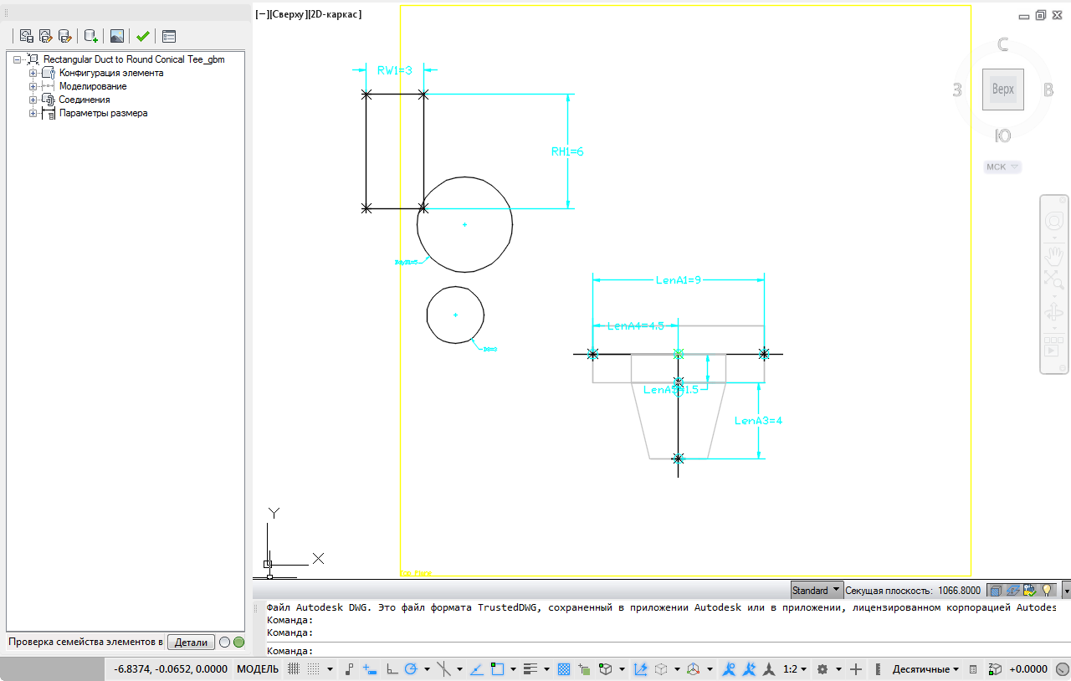Toggle ortho mode in status bar
This screenshot has width=1071, height=681.
coord(391,669)
